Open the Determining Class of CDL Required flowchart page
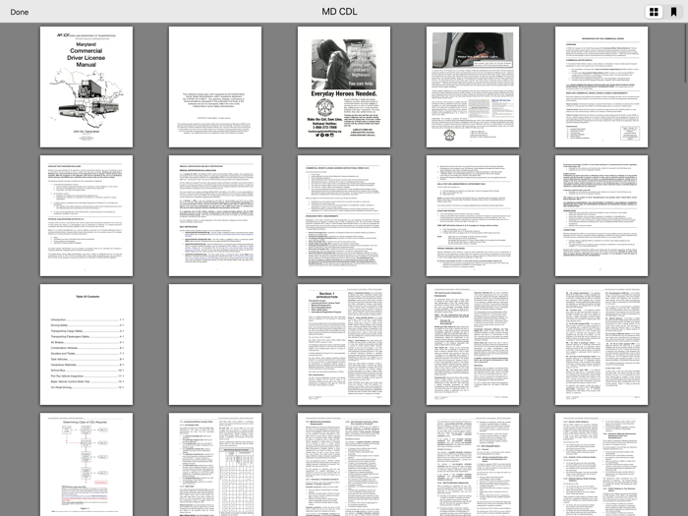 coord(86,464)
